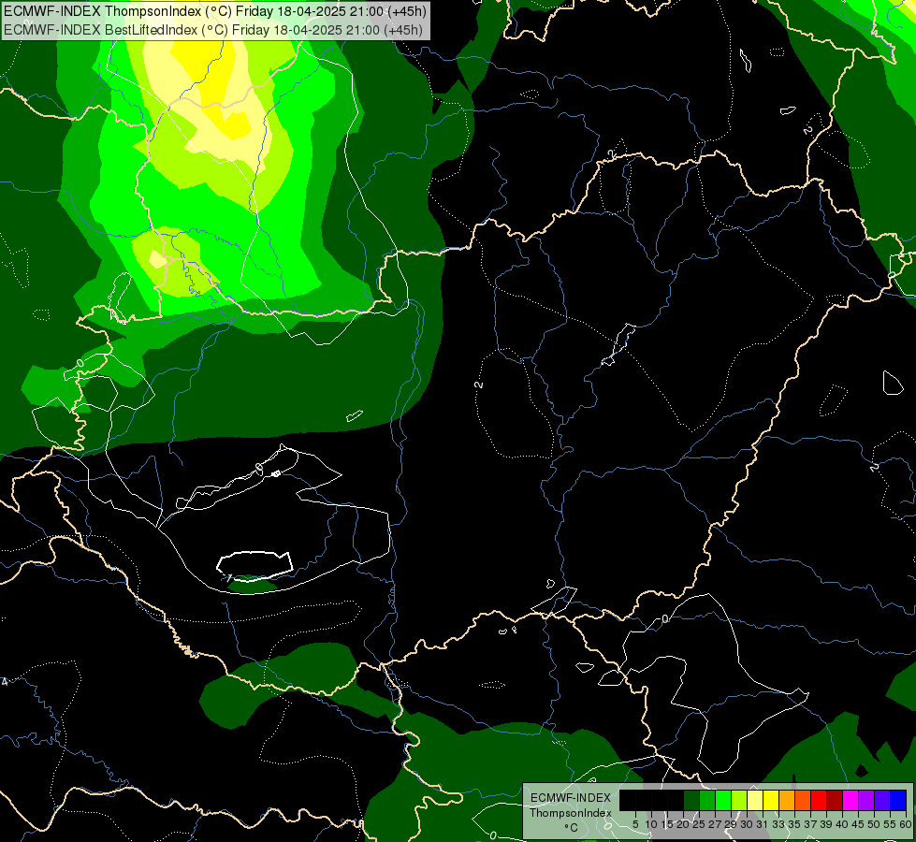Image resolution: width=916 pixels, height=842 pixels.
Task: Click the BestLiftedIndex title line
Action: coord(212,29)
